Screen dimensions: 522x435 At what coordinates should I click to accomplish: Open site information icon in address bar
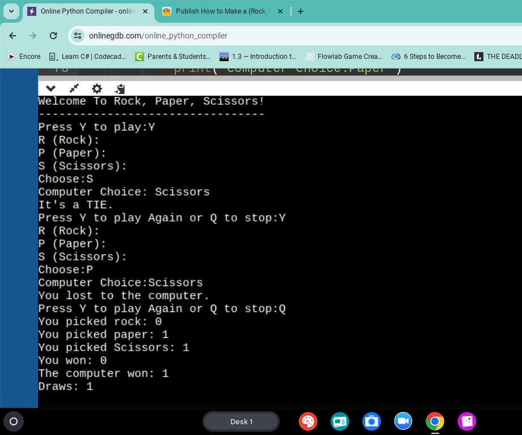click(x=77, y=35)
